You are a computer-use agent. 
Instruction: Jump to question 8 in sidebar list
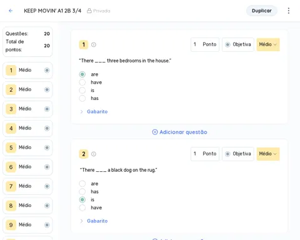[x=27, y=206]
